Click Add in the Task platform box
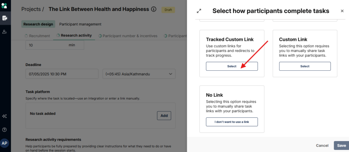349x152 pixels. (164, 116)
